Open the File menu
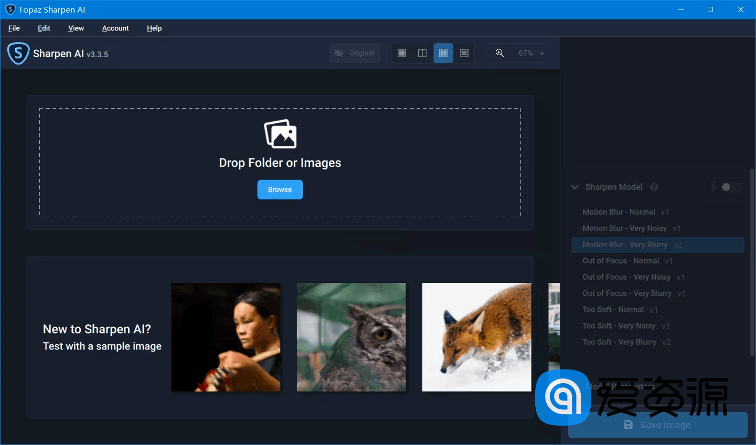Viewport: 756px width, 445px height. [x=14, y=28]
